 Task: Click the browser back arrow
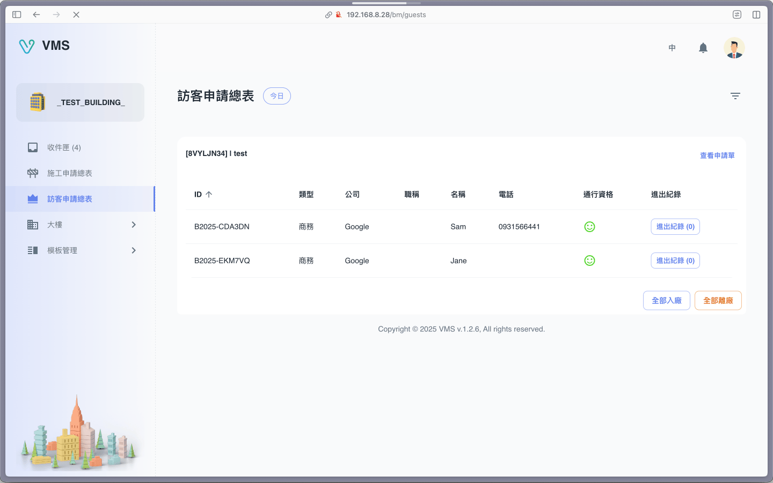(x=37, y=14)
